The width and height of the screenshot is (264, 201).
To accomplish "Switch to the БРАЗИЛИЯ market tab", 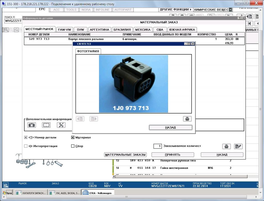I will point(122,30).
